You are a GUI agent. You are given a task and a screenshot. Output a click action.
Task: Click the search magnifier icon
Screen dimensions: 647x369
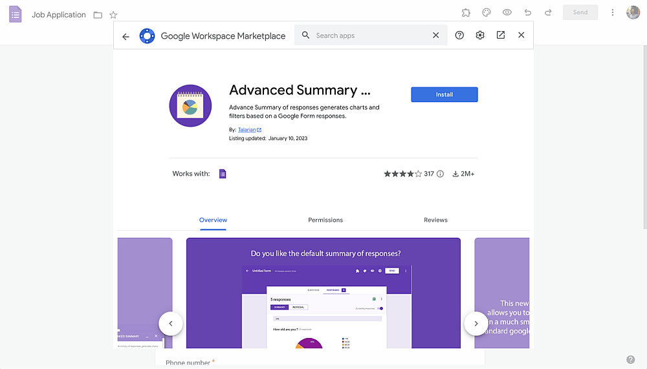coord(305,35)
